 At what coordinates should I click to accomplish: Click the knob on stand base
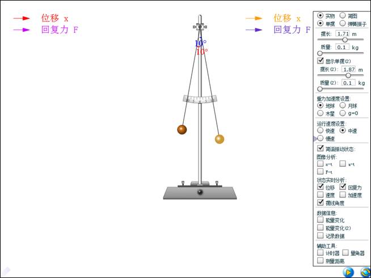(200, 193)
